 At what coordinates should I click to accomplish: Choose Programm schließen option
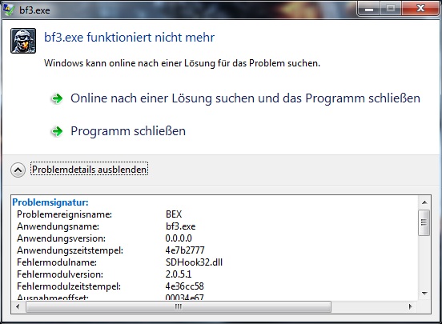pos(128,131)
